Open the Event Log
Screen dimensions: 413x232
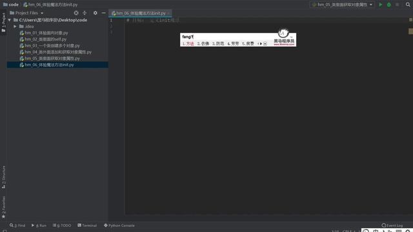pos(392,226)
